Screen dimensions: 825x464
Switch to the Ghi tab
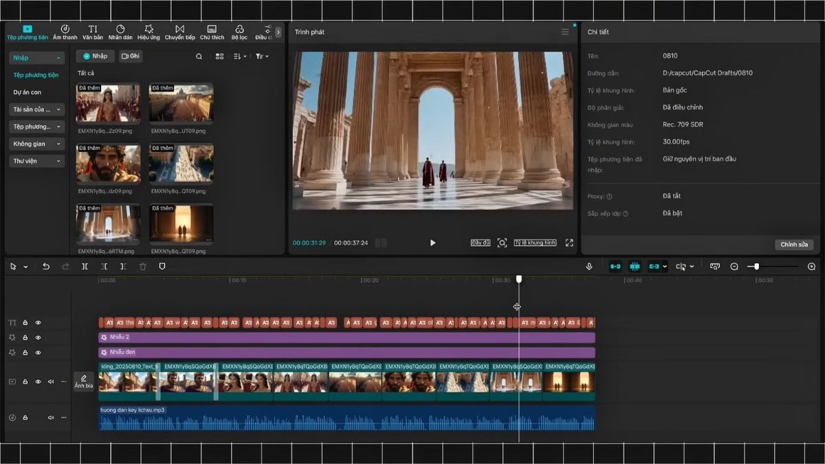[x=130, y=56]
